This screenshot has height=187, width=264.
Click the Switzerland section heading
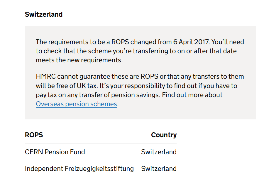tap(44, 14)
